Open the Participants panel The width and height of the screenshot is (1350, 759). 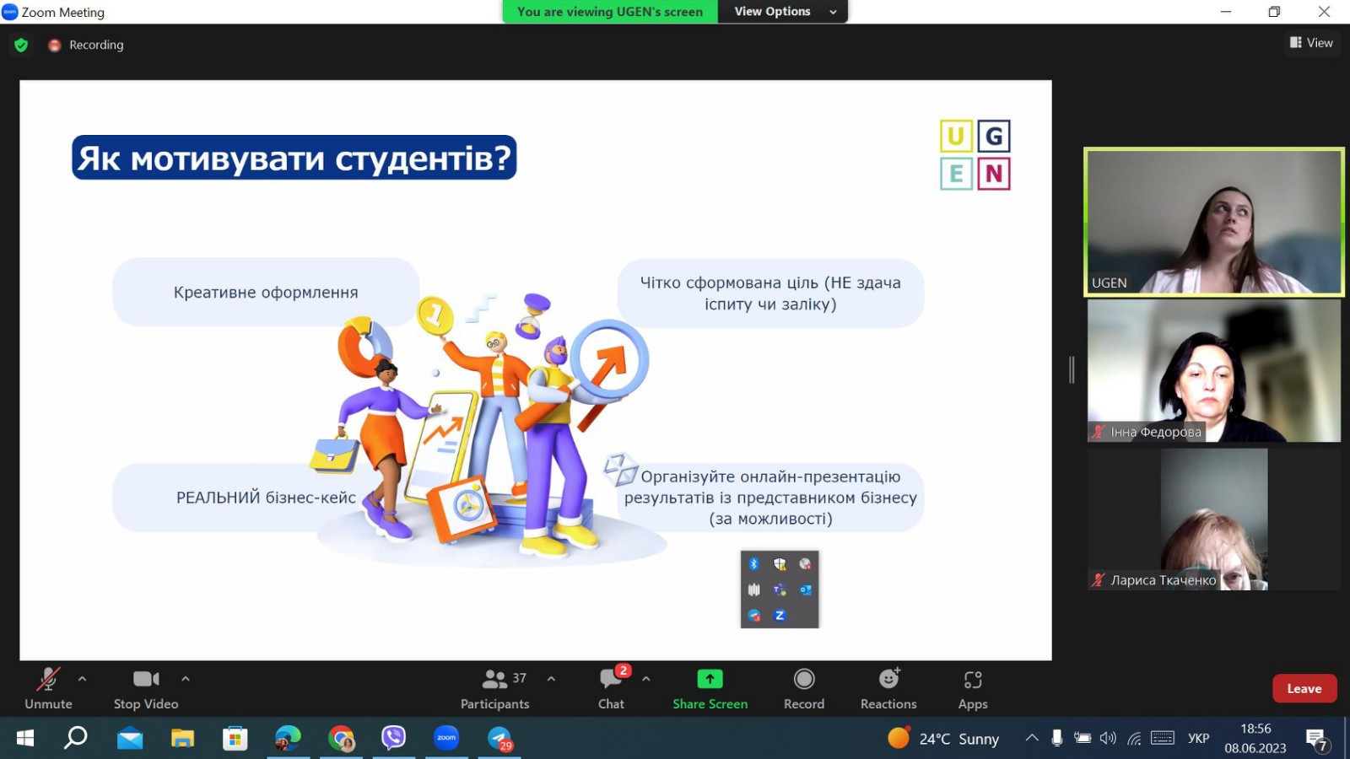495,688
